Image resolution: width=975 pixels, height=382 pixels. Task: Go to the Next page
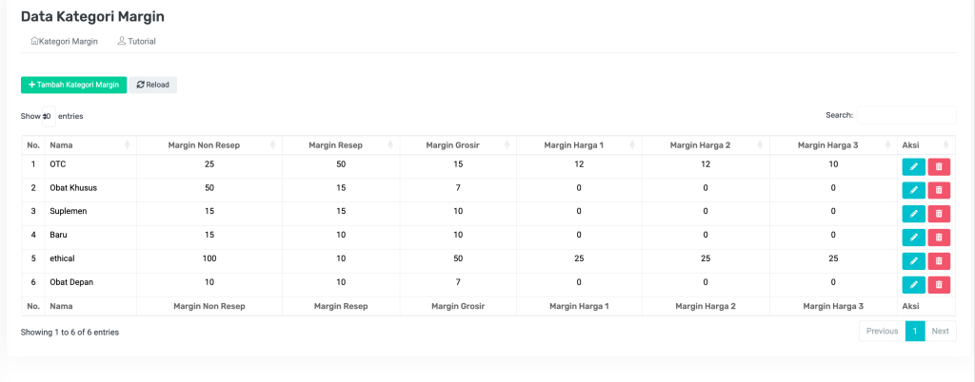click(x=940, y=331)
